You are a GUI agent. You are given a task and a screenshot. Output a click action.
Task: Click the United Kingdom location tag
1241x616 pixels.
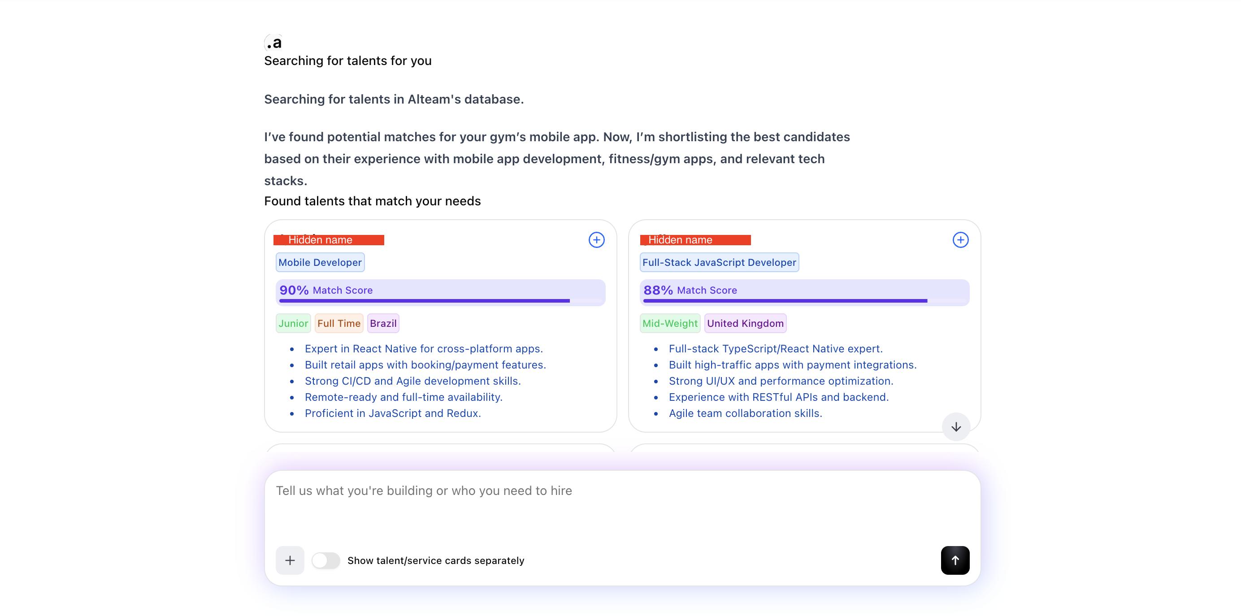pyautogui.click(x=745, y=323)
